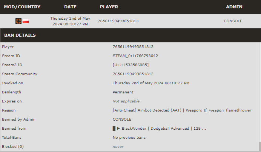
Task: Collapse the ban row dated Thursday 2nd of May
Action: (130, 21)
